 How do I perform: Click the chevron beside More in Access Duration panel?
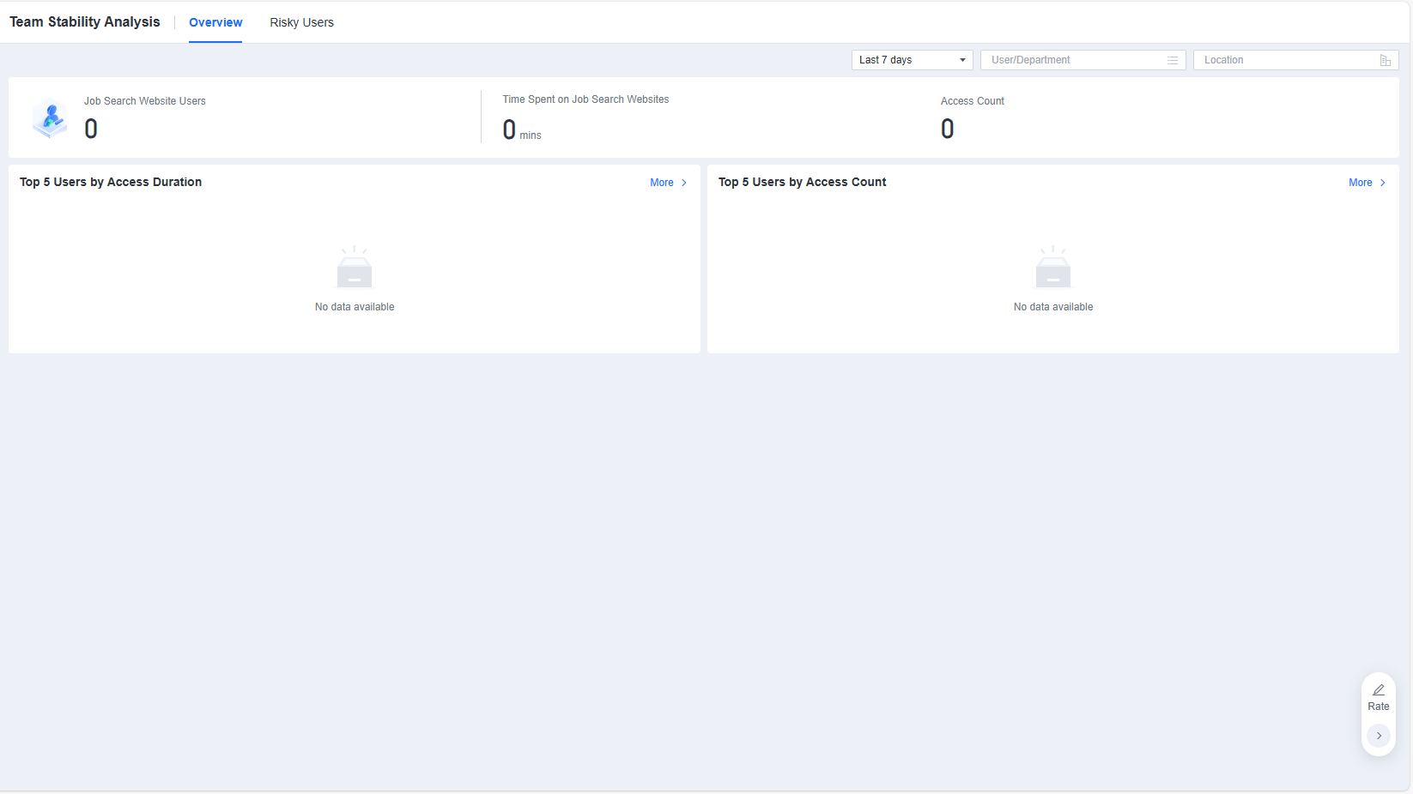click(684, 183)
